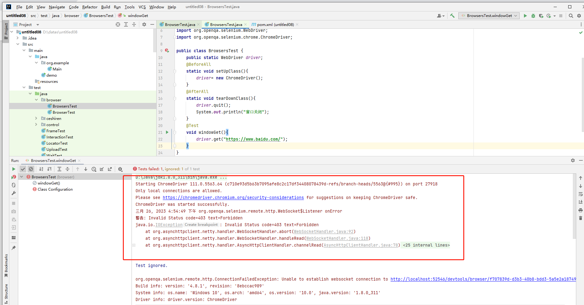Viewport: 584px width, 305px height.
Task: Expand the .idea folder
Action: coord(18,38)
